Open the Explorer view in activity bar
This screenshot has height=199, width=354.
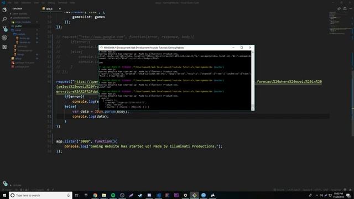4,10
